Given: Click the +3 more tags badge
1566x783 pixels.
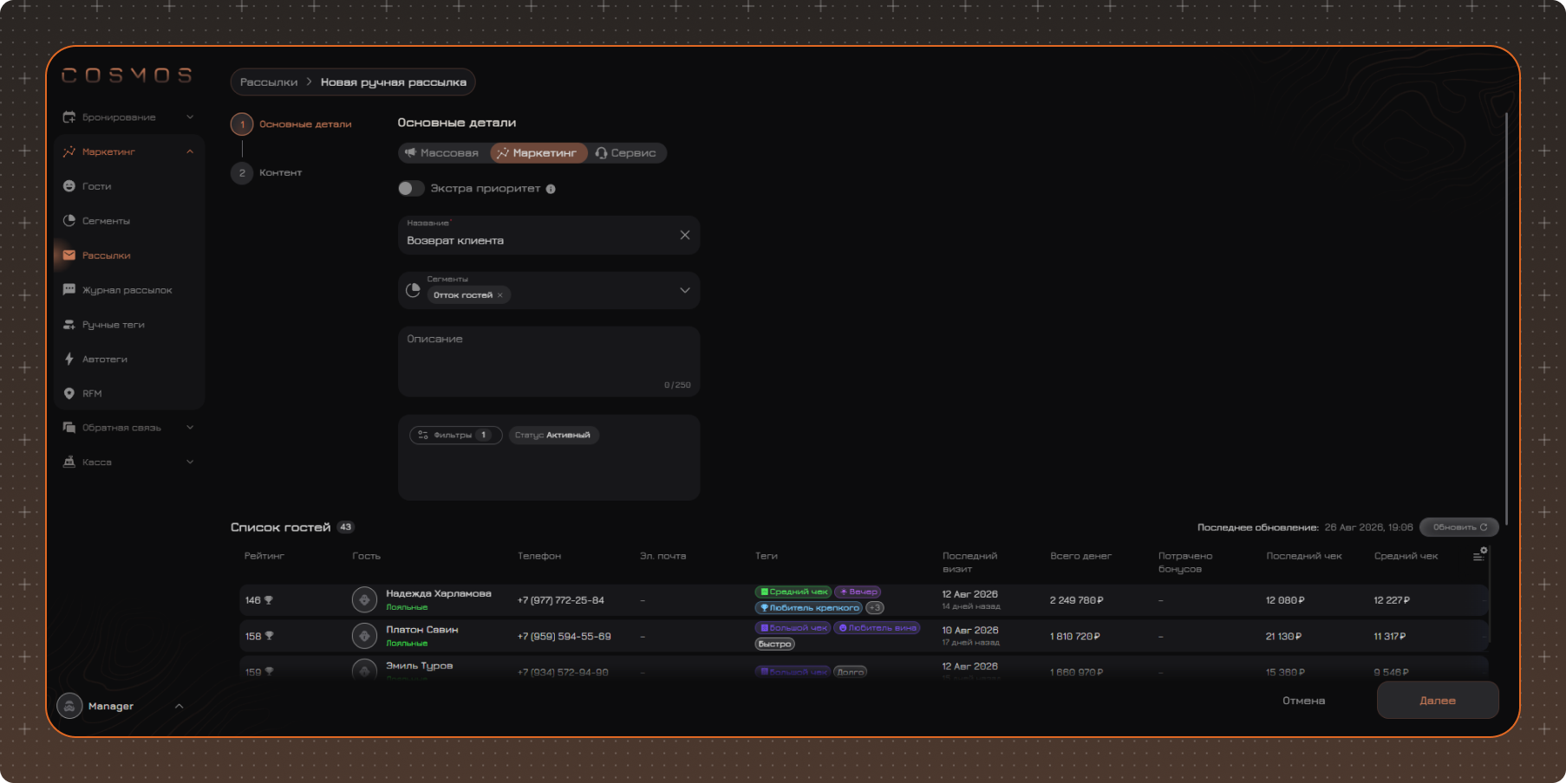Looking at the screenshot, I should coord(875,608).
